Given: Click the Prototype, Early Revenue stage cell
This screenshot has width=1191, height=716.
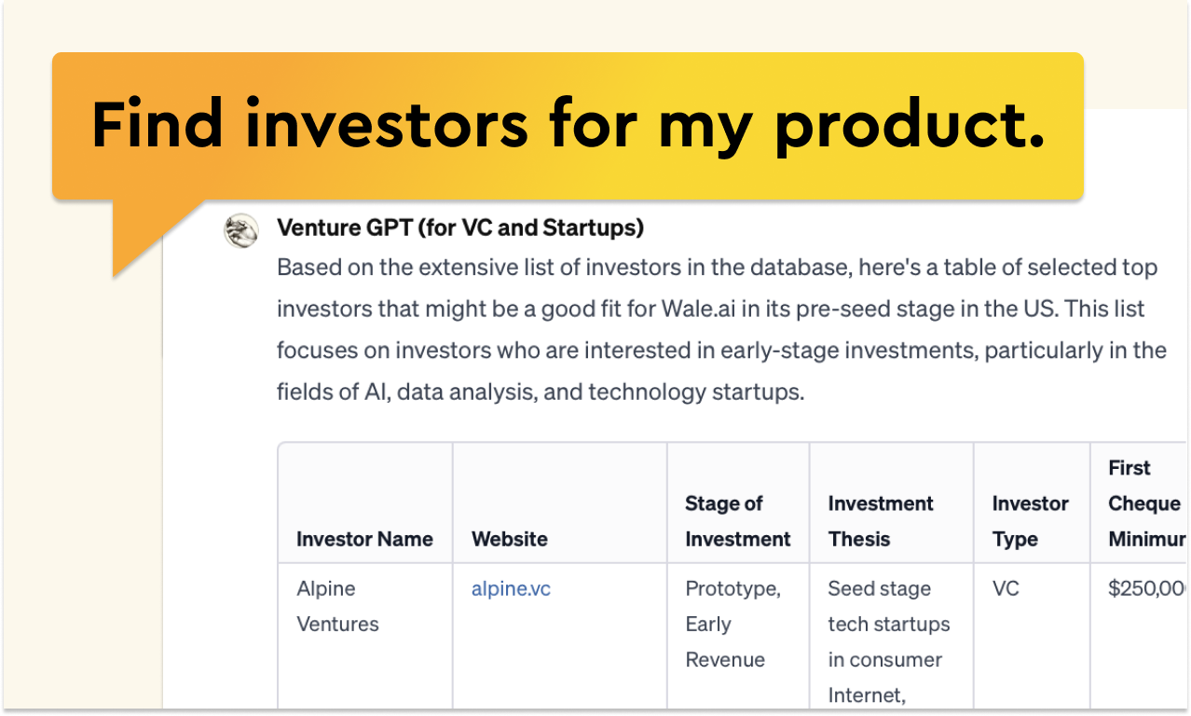Looking at the screenshot, I should point(732,624).
